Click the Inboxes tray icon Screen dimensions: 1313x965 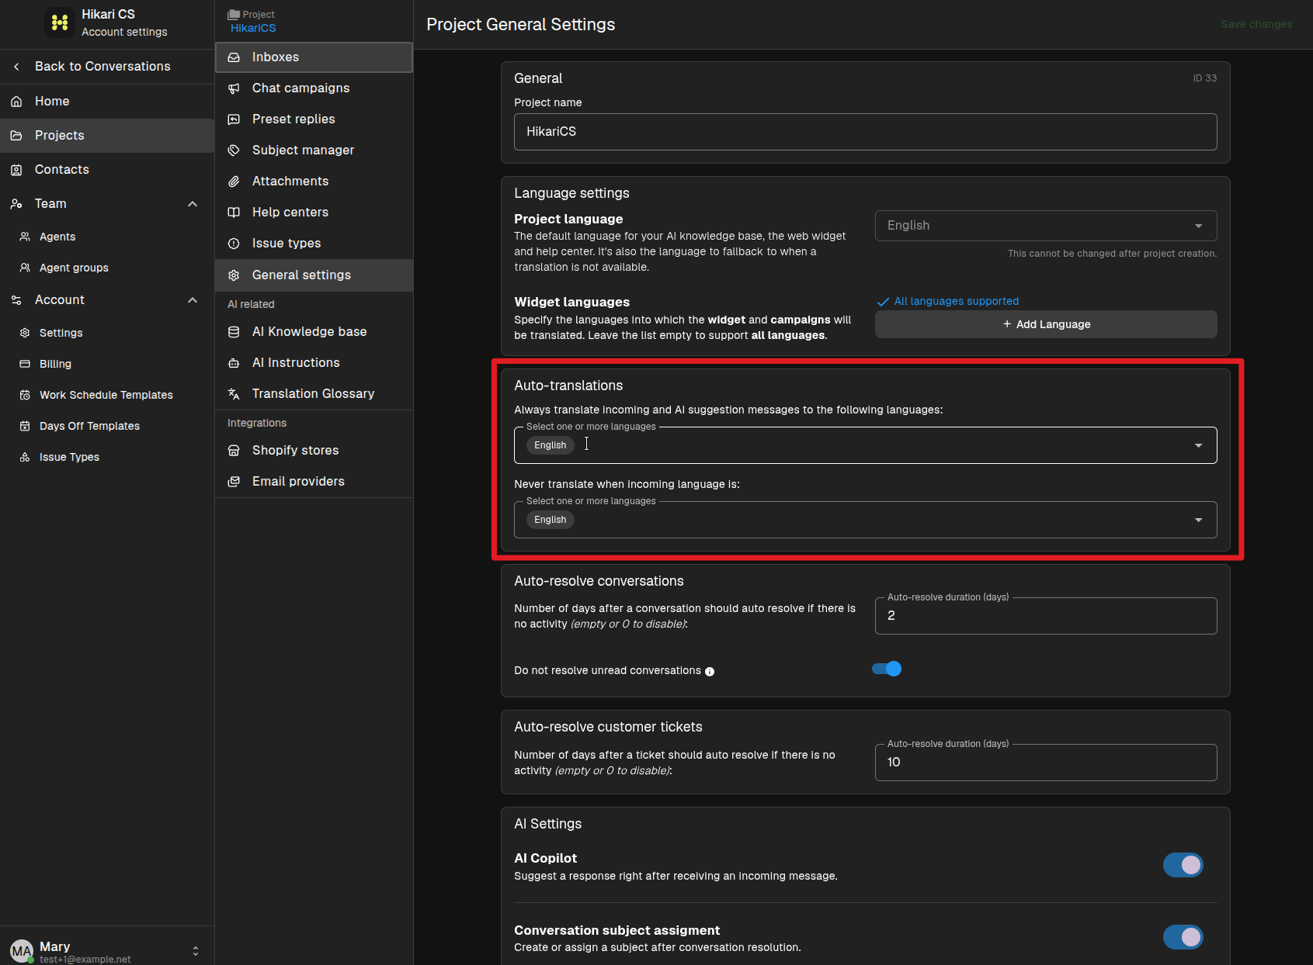234,57
